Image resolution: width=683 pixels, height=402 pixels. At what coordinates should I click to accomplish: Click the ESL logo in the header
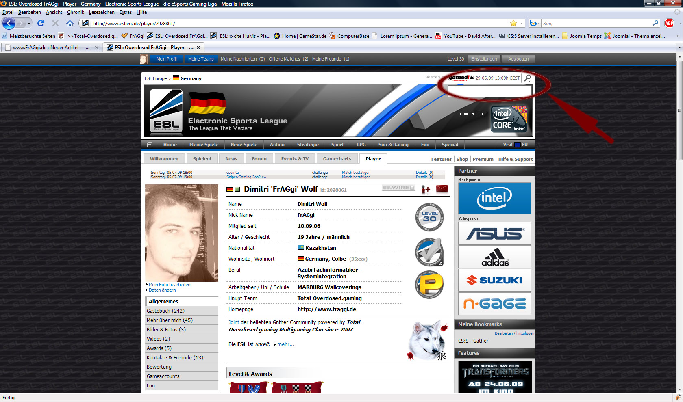point(166,111)
